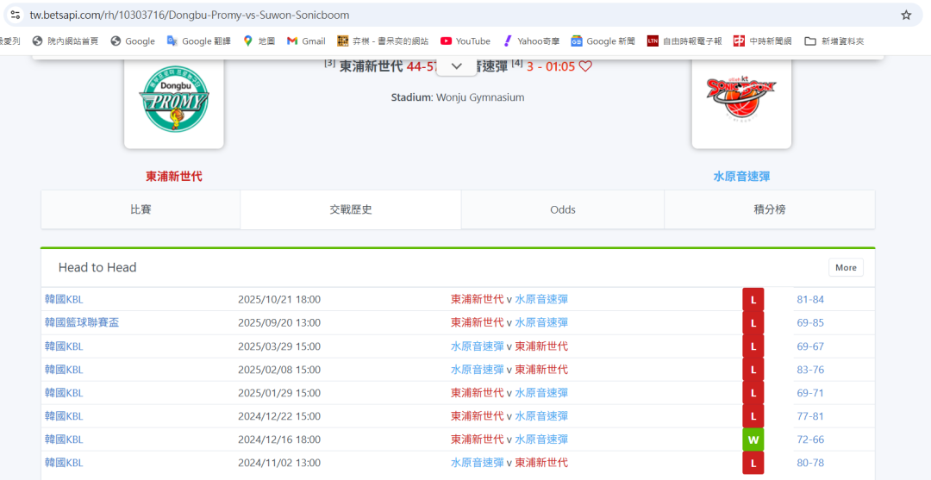Screen dimensions: 931x480
Task: Expand the chevron dropdown over the score
Action: [x=457, y=66]
